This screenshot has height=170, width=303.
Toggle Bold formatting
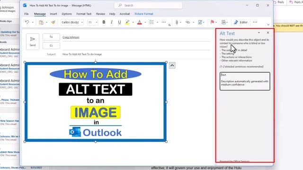[x=104, y=22]
